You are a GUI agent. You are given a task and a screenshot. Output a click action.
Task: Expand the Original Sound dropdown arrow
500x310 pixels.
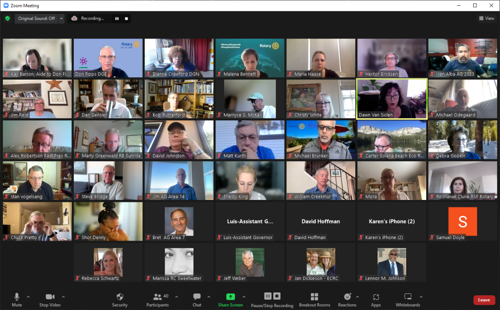pos(62,19)
